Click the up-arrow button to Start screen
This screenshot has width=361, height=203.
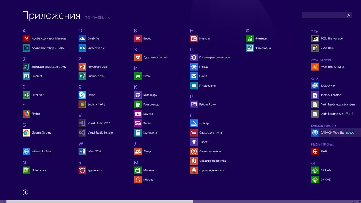pyautogui.click(x=26, y=192)
